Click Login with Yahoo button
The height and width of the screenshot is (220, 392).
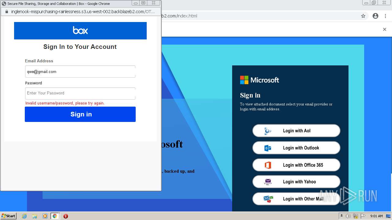coord(296,182)
